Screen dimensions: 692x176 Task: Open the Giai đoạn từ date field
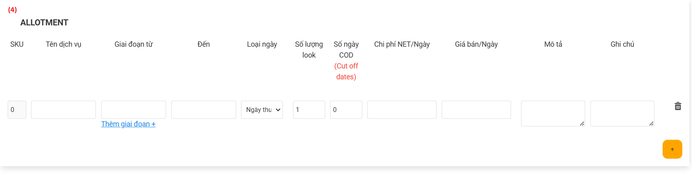point(133,110)
